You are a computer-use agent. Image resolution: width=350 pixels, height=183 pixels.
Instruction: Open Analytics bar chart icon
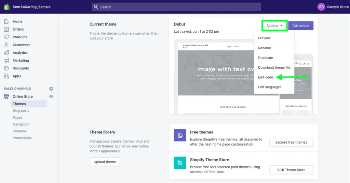point(6,53)
